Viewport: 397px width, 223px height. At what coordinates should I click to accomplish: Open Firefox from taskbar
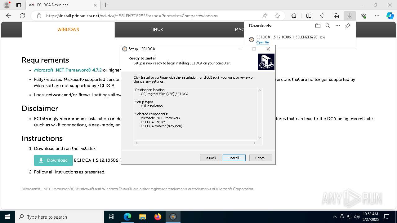[158, 217]
